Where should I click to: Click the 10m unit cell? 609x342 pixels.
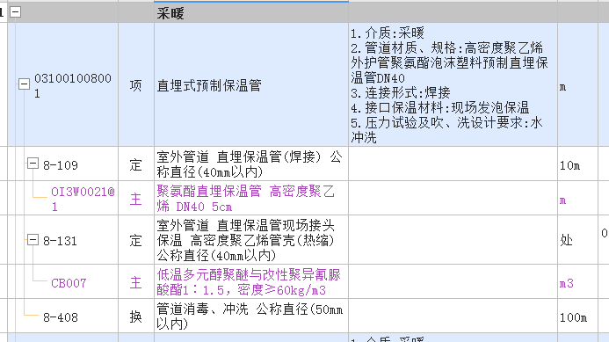pyautogui.click(x=577, y=164)
